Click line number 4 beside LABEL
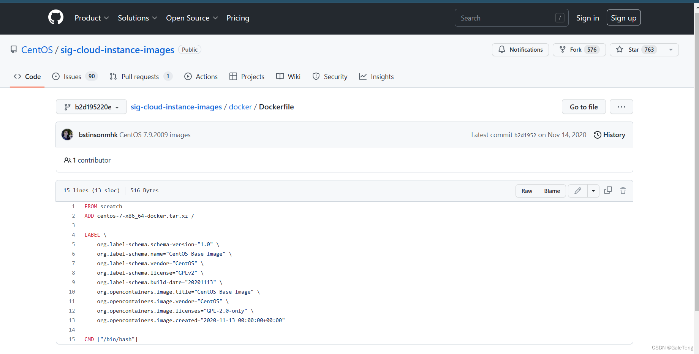699x354 pixels. [x=73, y=235]
